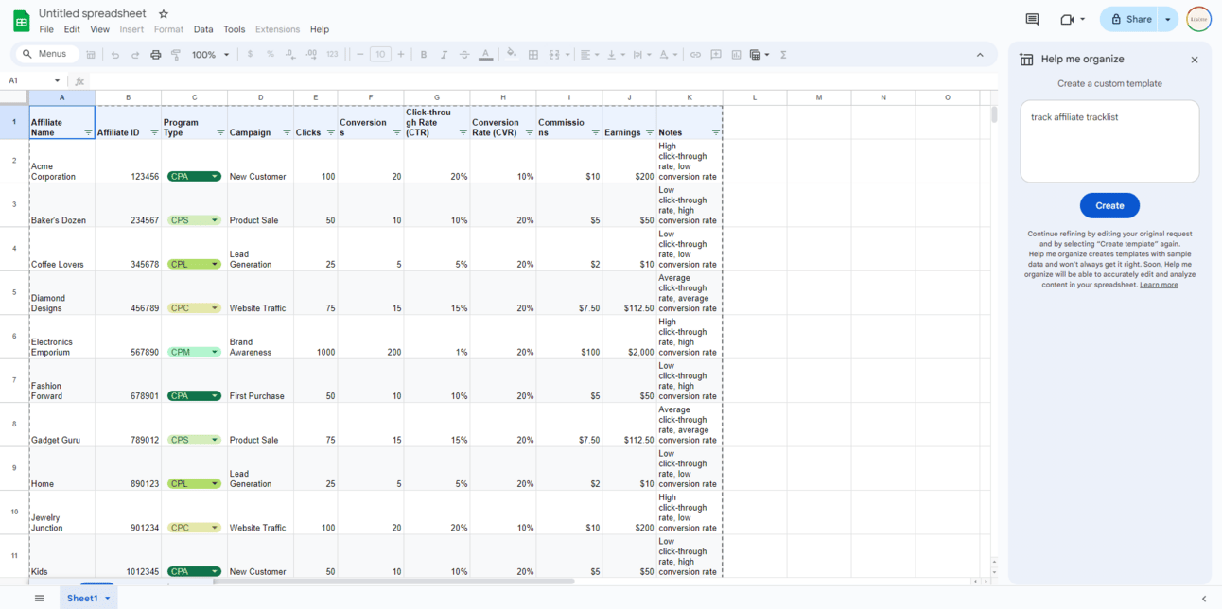Open the 100% zoom dropdown

(x=210, y=55)
